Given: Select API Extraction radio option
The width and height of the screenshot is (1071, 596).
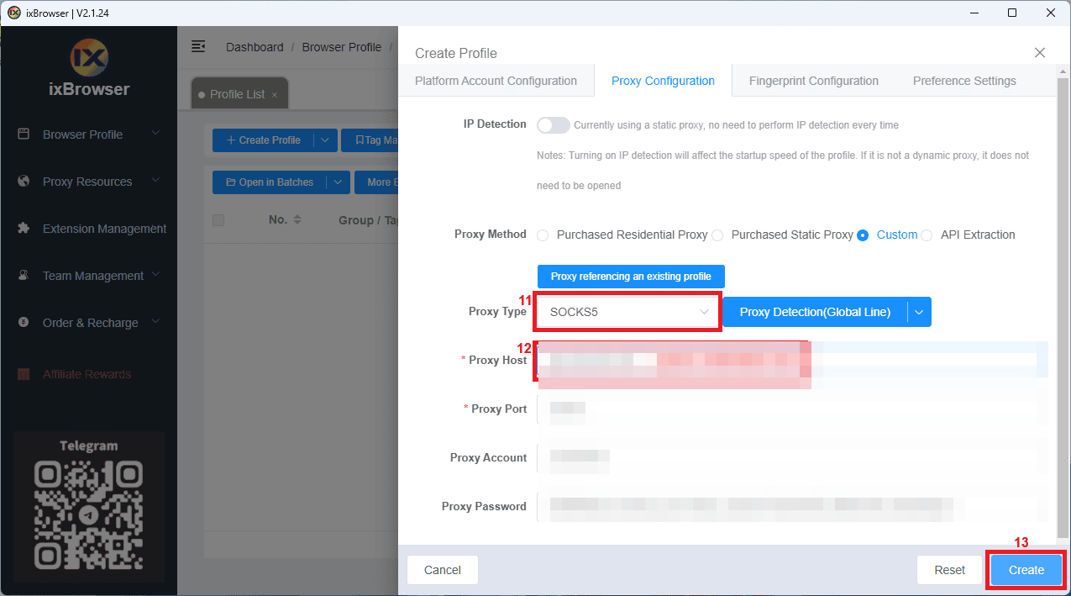Looking at the screenshot, I should 927,235.
